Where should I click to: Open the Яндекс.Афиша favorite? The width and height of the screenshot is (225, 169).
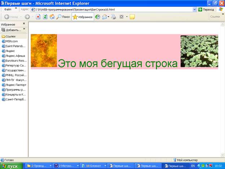(x=13, y=56)
